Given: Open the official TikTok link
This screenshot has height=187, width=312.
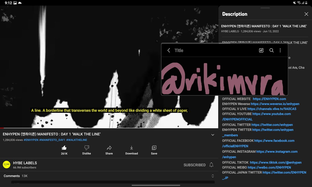Looking at the screenshot, I should coord(276,162).
